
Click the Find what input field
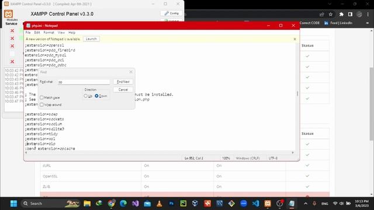(x=84, y=82)
